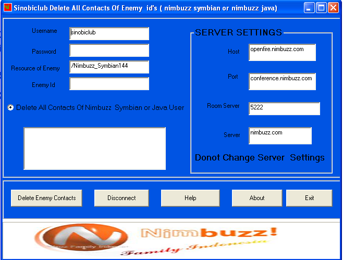
Task: Click the Port label
Action: (x=232, y=77)
